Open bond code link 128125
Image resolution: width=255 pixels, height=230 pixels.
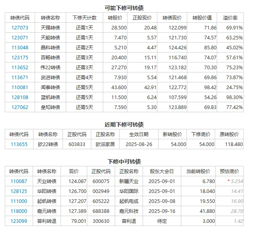point(19,191)
